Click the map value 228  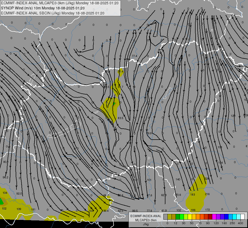pos(207,179)
